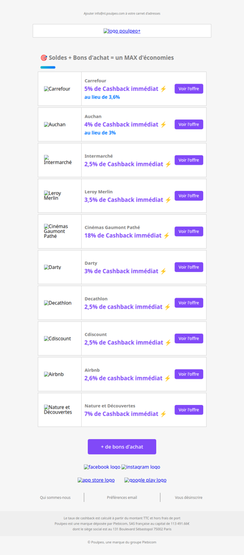This screenshot has height=555, width=244.
Task: Click Voir l'offre for Carrefour
Action: (188, 89)
